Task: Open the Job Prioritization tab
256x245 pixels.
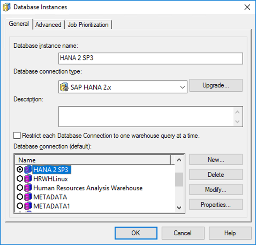Action: 88,25
